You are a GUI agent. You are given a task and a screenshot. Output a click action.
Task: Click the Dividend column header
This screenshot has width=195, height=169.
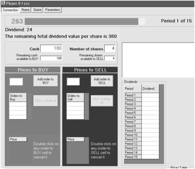150,89
